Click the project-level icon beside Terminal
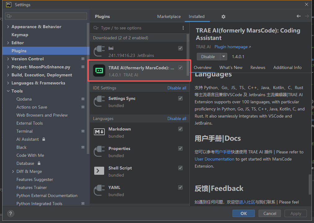Image resolution: width=314 pixels, height=223 pixels. [x=83, y=131]
